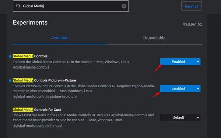The width and height of the screenshot is (221, 138).
Task: Click chevron arrow on Picture-in-Picture Enabled dropdown
Action: click(198, 88)
